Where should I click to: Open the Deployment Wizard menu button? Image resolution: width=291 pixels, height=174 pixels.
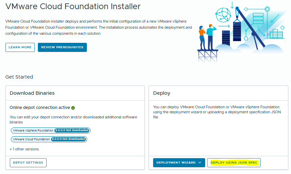(176, 163)
